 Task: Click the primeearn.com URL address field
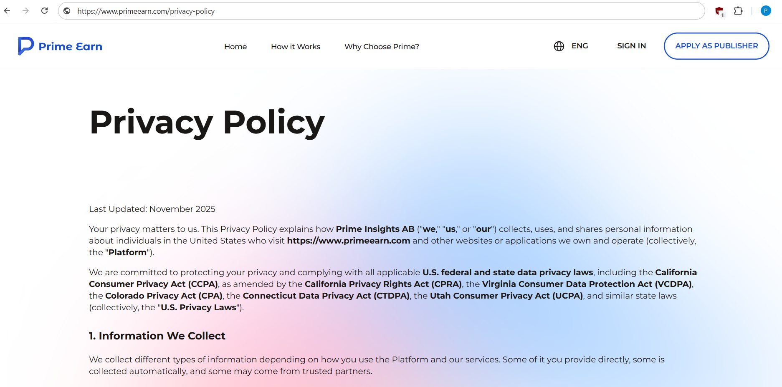point(381,11)
